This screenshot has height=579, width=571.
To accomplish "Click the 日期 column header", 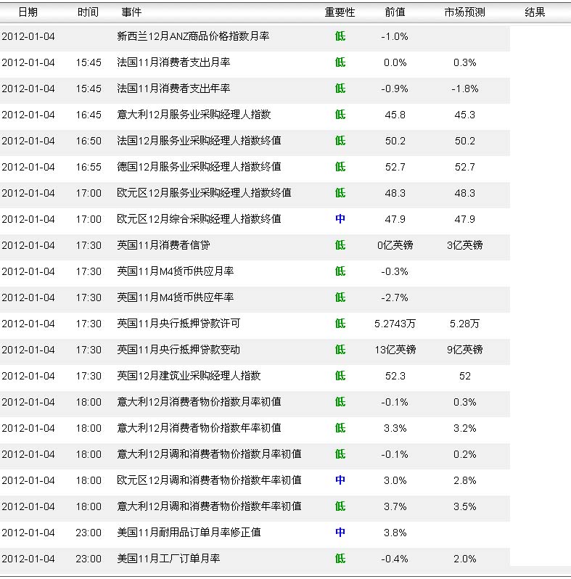I will coord(28,12).
